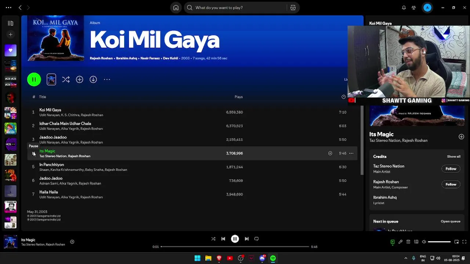Image resolution: width=470 pixels, height=264 pixels.
Task: Open the three-dot app menu at top left
Action: point(8,7)
